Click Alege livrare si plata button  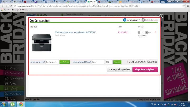click(x=145, y=69)
